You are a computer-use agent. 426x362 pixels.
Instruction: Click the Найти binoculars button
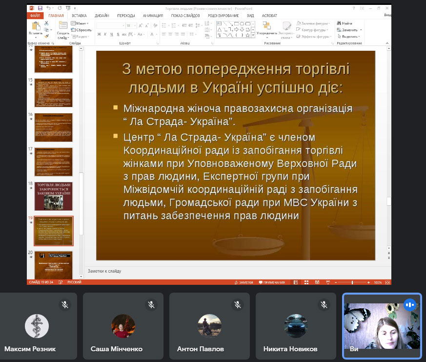tap(344, 23)
